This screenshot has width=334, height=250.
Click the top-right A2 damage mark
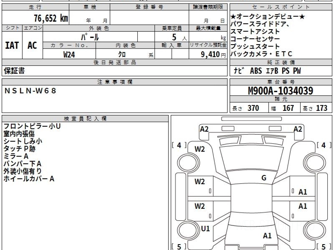[298, 129]
